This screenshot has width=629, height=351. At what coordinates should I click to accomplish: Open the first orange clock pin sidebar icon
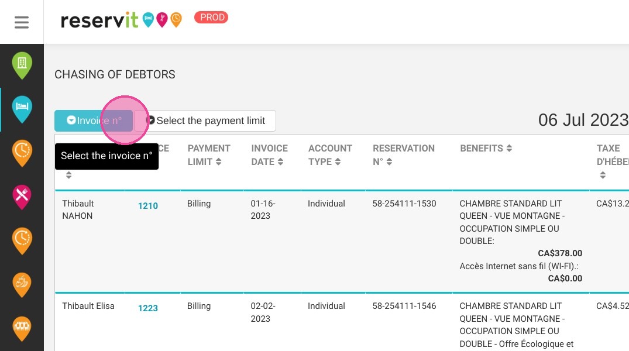click(x=22, y=153)
